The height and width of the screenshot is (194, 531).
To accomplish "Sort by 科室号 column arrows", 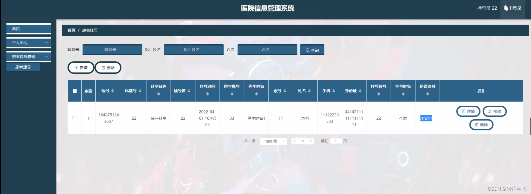I will tap(140, 91).
